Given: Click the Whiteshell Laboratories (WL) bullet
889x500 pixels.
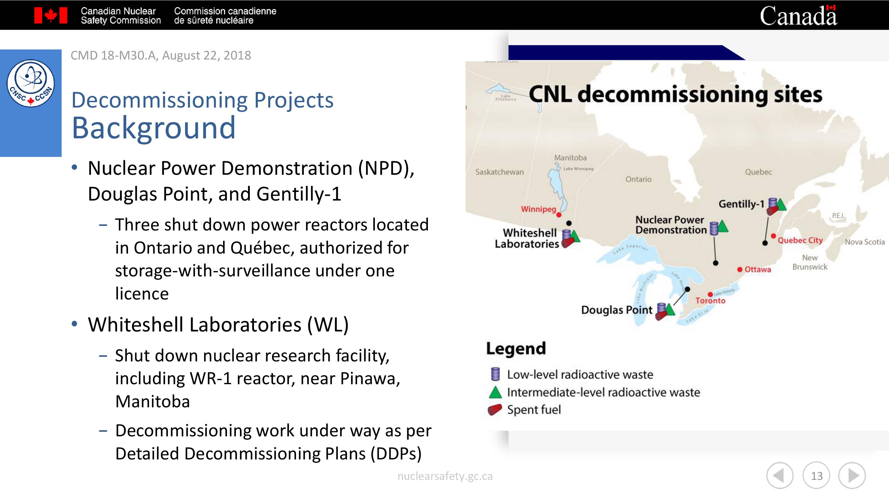Looking at the screenshot, I should coord(218,324).
